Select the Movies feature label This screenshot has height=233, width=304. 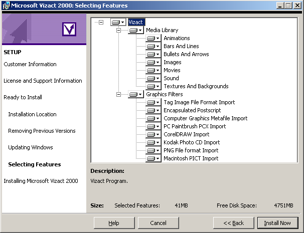[x=172, y=70]
